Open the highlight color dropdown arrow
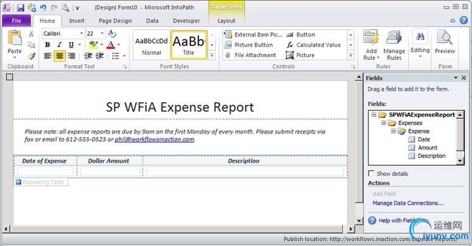The height and width of the screenshot is (246, 472). coord(102,45)
